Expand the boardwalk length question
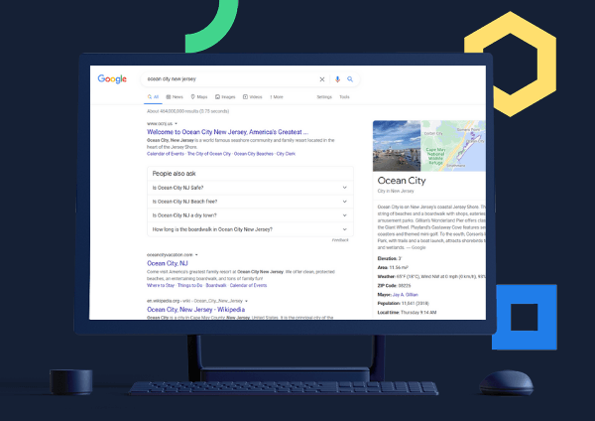Image resolution: width=595 pixels, height=421 pixels. (x=250, y=229)
